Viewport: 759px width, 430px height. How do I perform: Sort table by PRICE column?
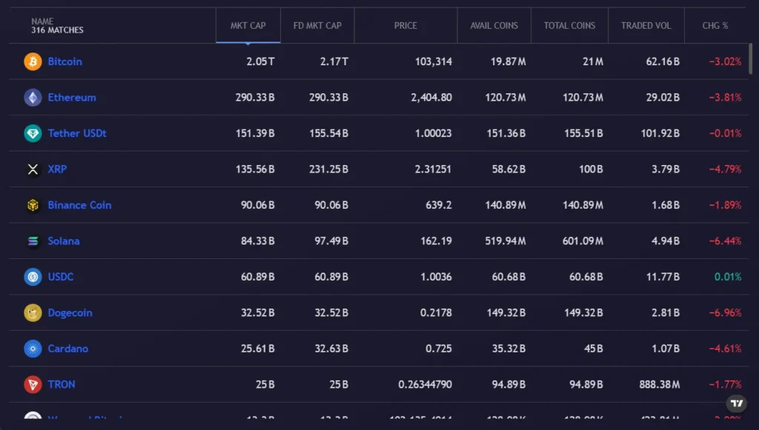pos(405,25)
